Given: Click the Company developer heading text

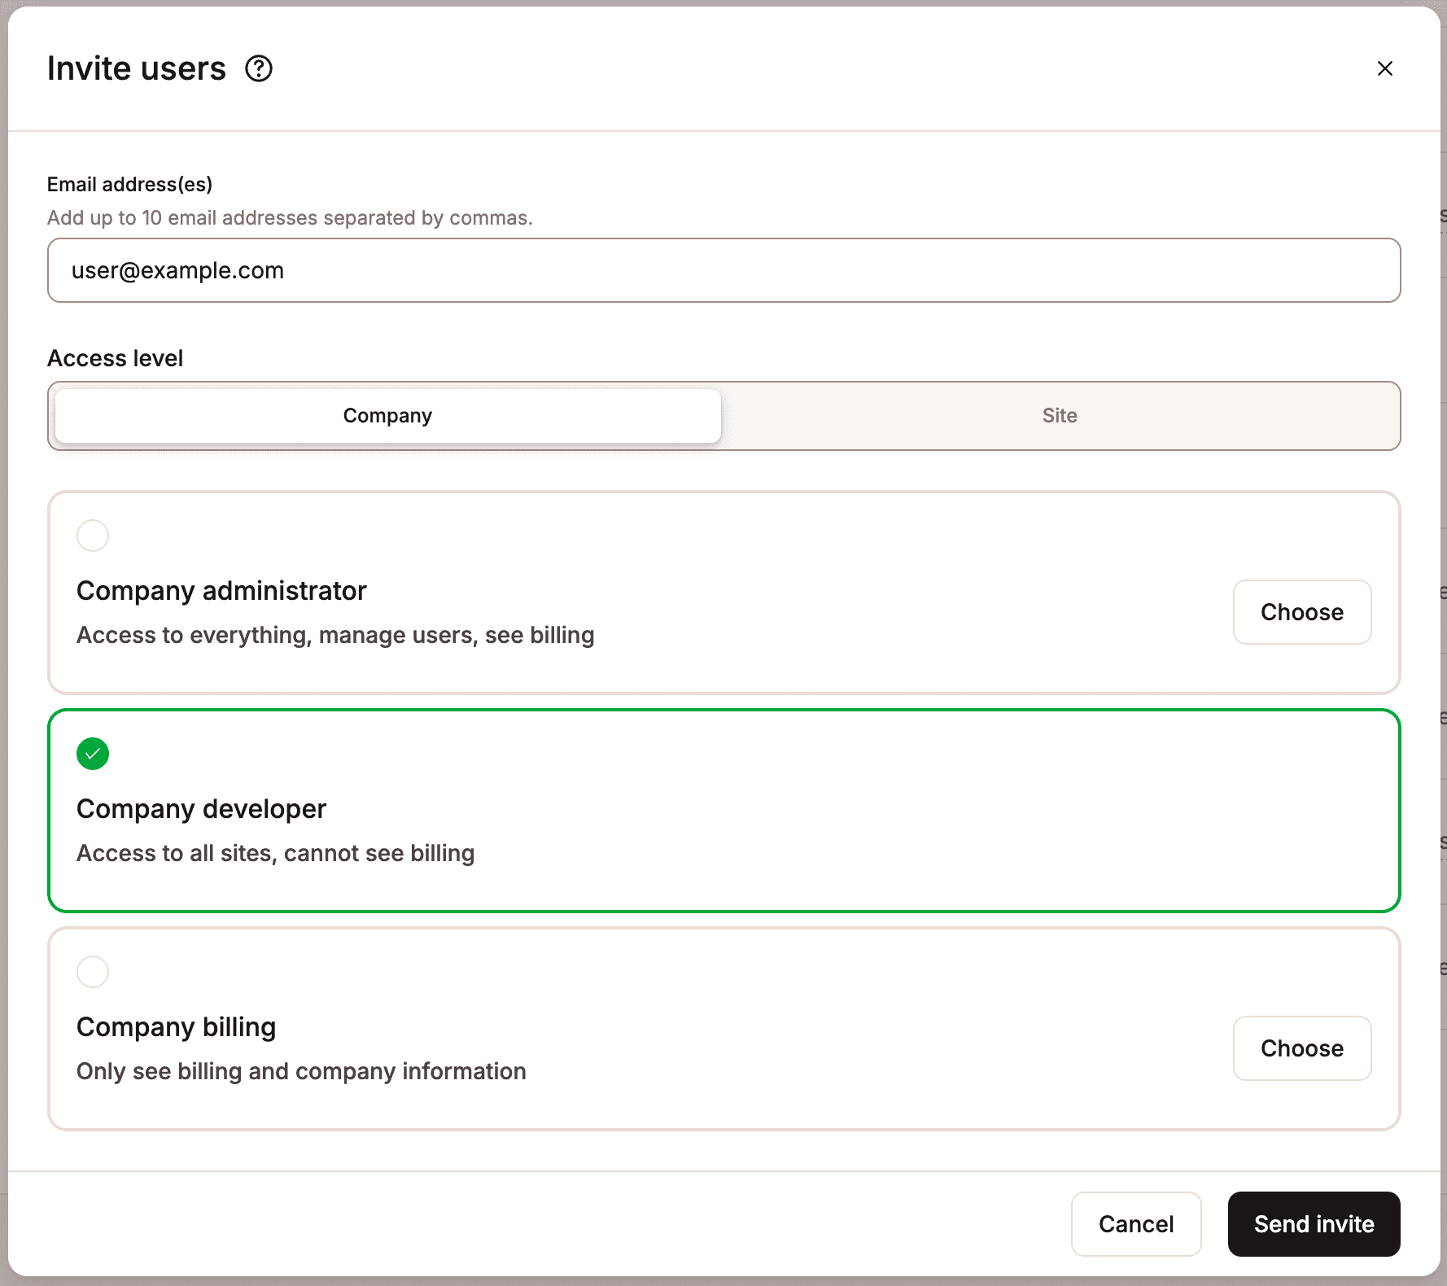Looking at the screenshot, I should tap(201, 808).
